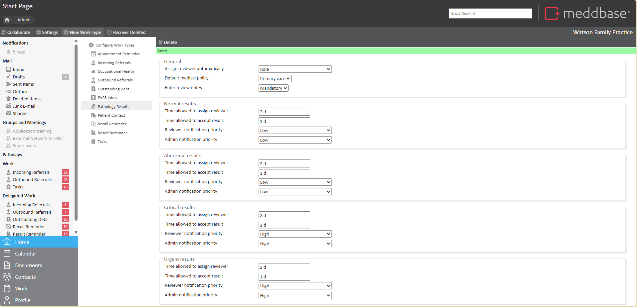Viewport: 637px width, 307px height.
Task: Click the home icon in the breadcrumb
Action: coord(7,20)
